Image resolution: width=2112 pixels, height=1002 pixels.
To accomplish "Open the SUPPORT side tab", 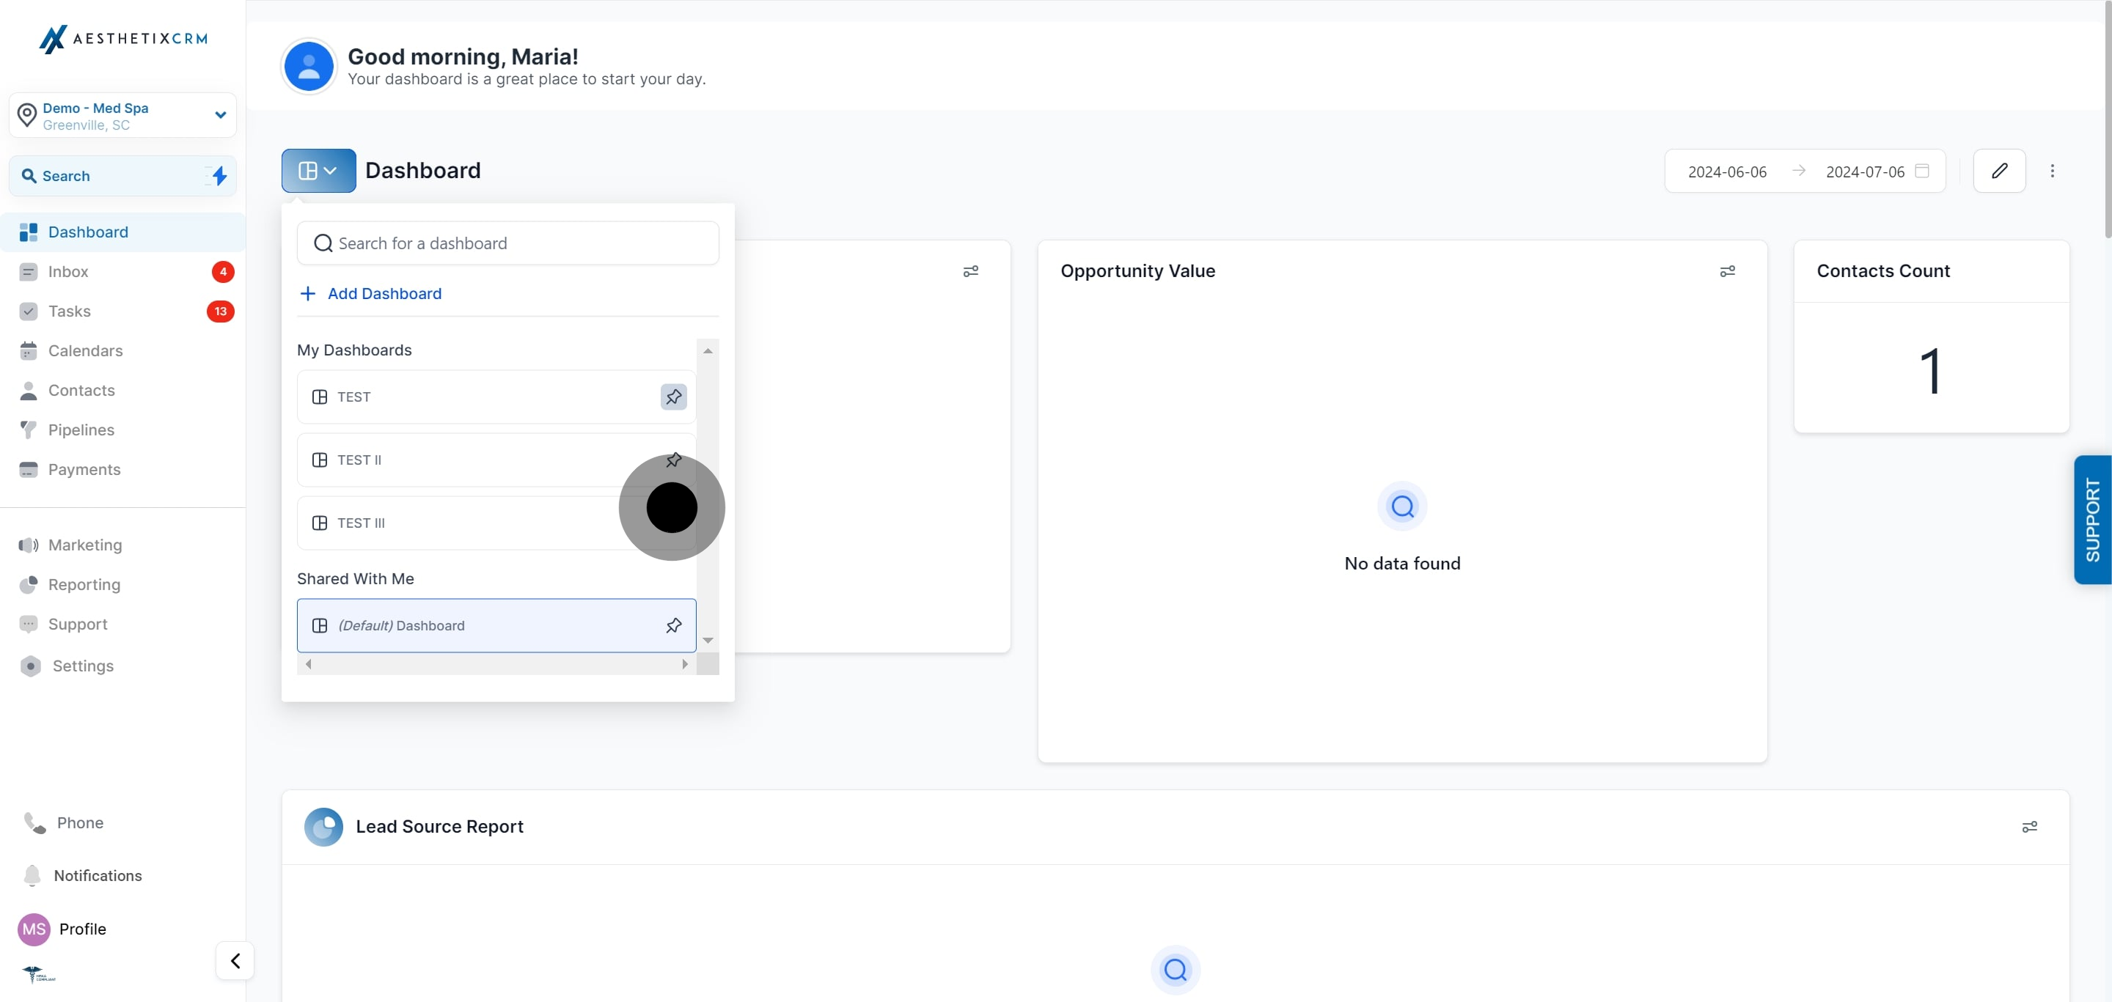I will click(2091, 520).
